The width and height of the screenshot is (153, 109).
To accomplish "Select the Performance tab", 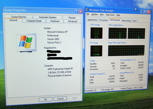I will 115,20.
